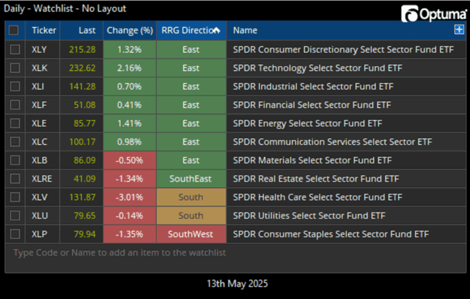Select SPDR Health Care Select Sector Fund
Screen dimensions: 470x299
[x=317, y=197]
